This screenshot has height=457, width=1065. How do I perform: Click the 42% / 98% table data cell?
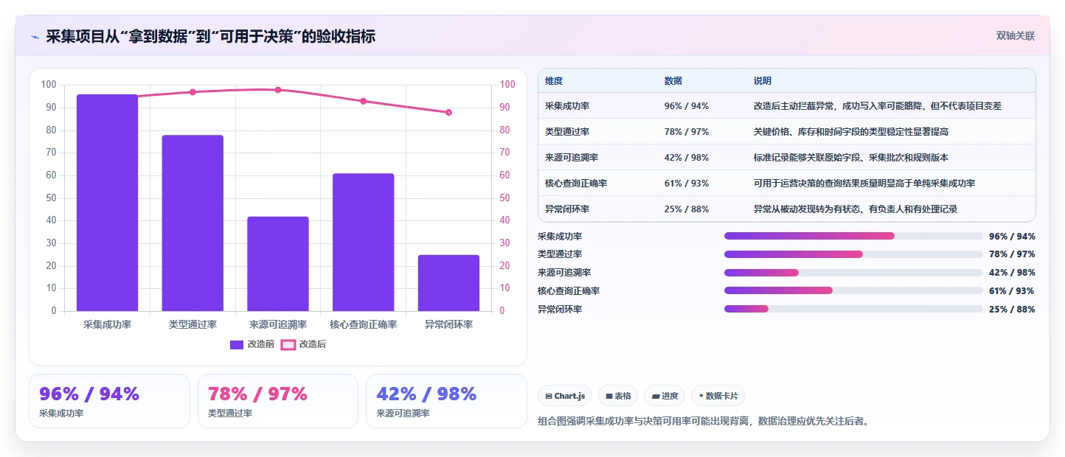click(687, 157)
